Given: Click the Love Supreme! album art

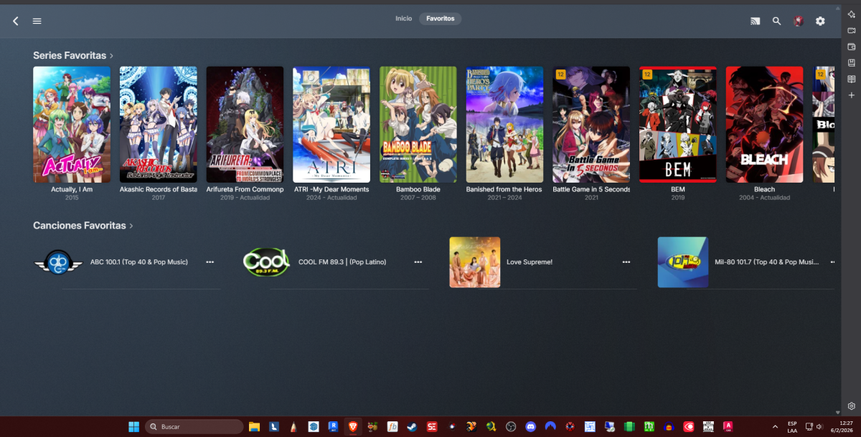Looking at the screenshot, I should [475, 262].
